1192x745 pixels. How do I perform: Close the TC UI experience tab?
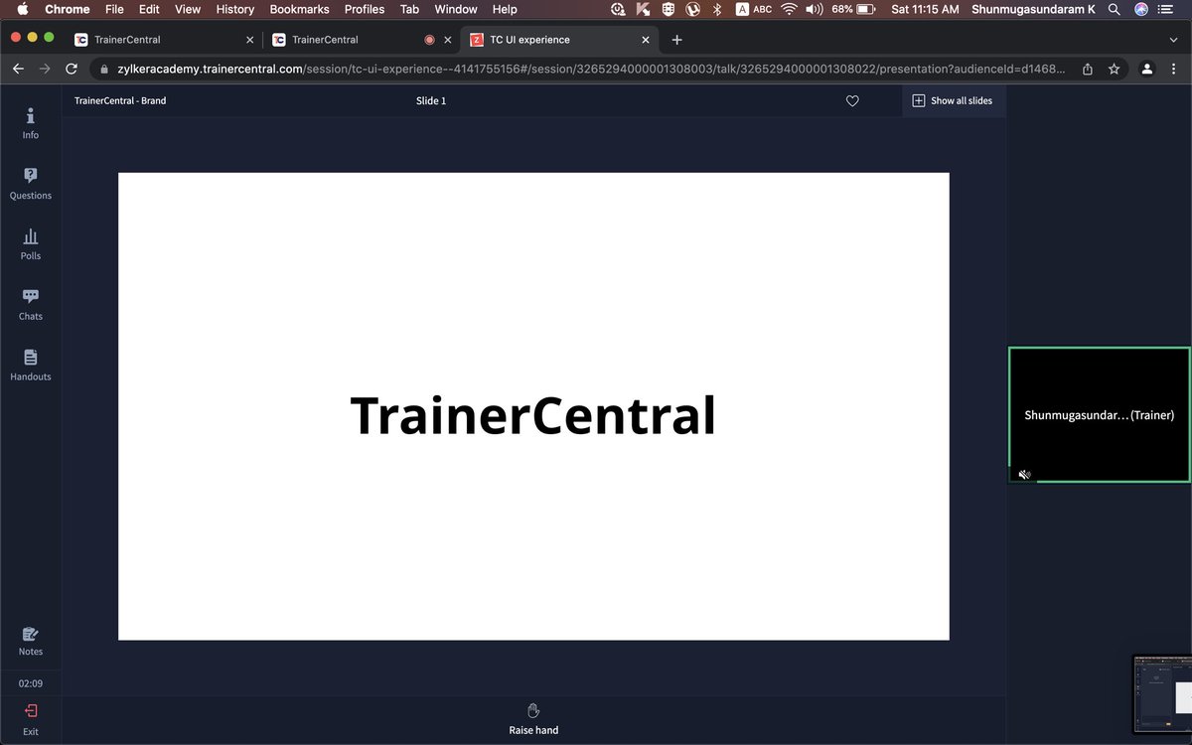[x=646, y=40]
